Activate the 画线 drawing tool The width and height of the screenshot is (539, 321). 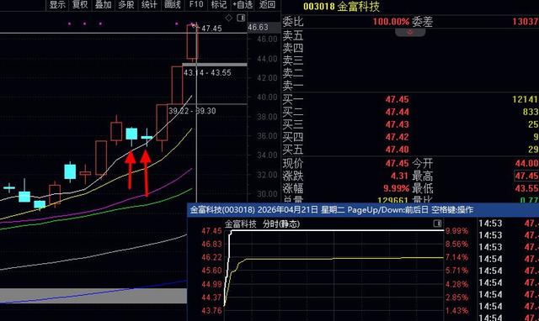coord(173,5)
